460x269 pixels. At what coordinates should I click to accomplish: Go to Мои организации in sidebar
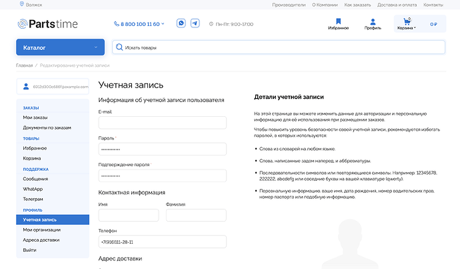click(x=42, y=230)
